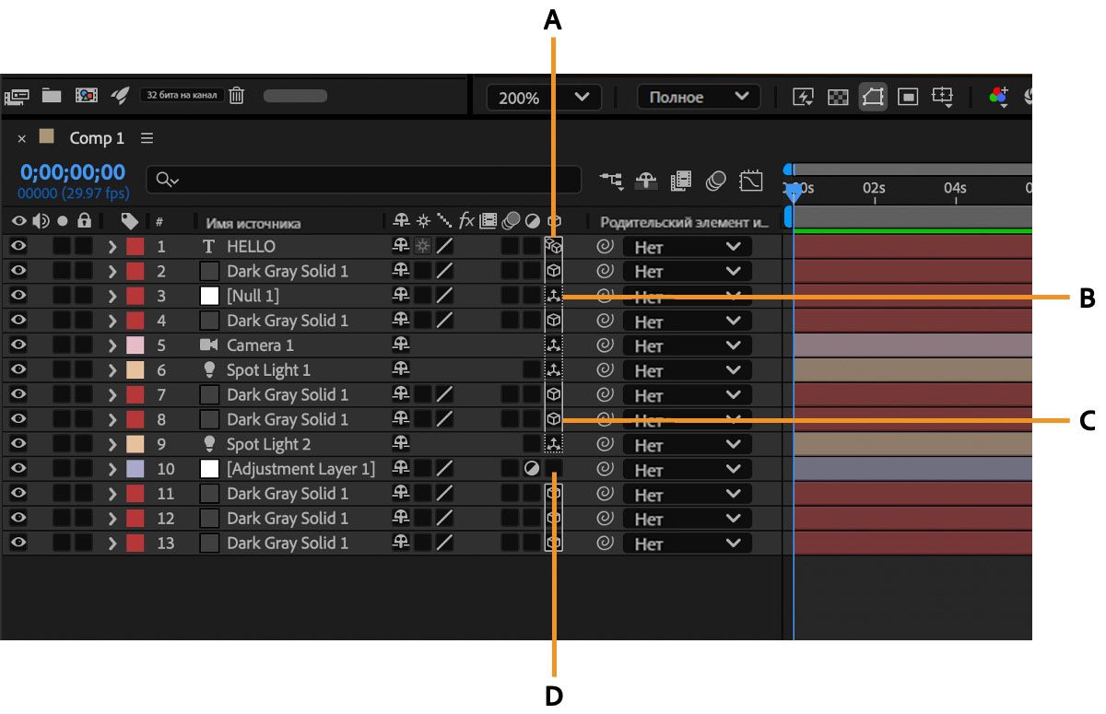This screenshot has height=714, width=1106.
Task: Toggle visibility of Spot Light 1
Action: pyautogui.click(x=18, y=369)
